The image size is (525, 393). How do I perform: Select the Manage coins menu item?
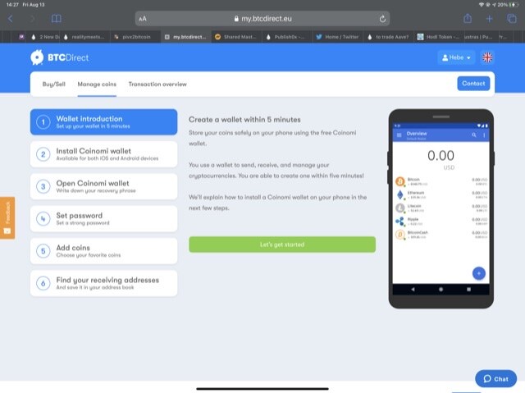coord(97,84)
